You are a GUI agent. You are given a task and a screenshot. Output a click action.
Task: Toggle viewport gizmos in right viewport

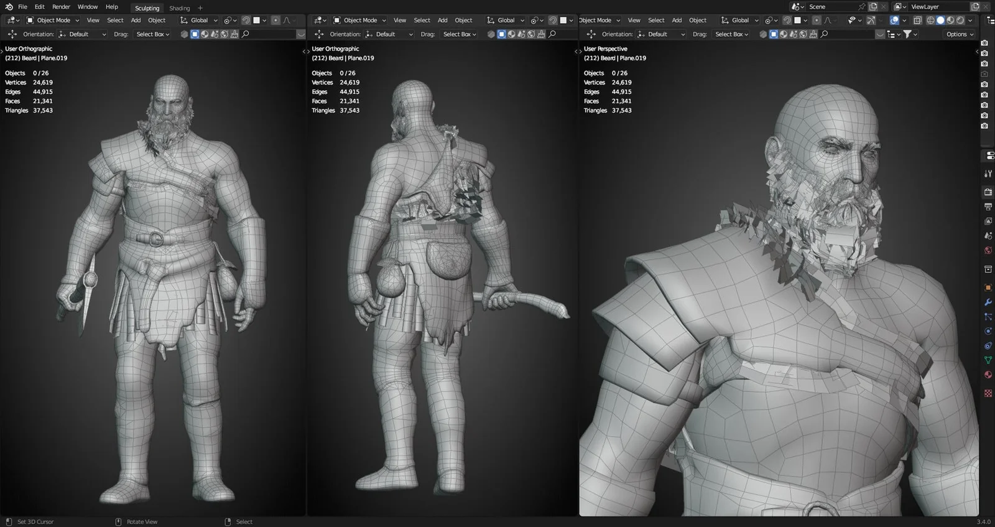click(871, 20)
